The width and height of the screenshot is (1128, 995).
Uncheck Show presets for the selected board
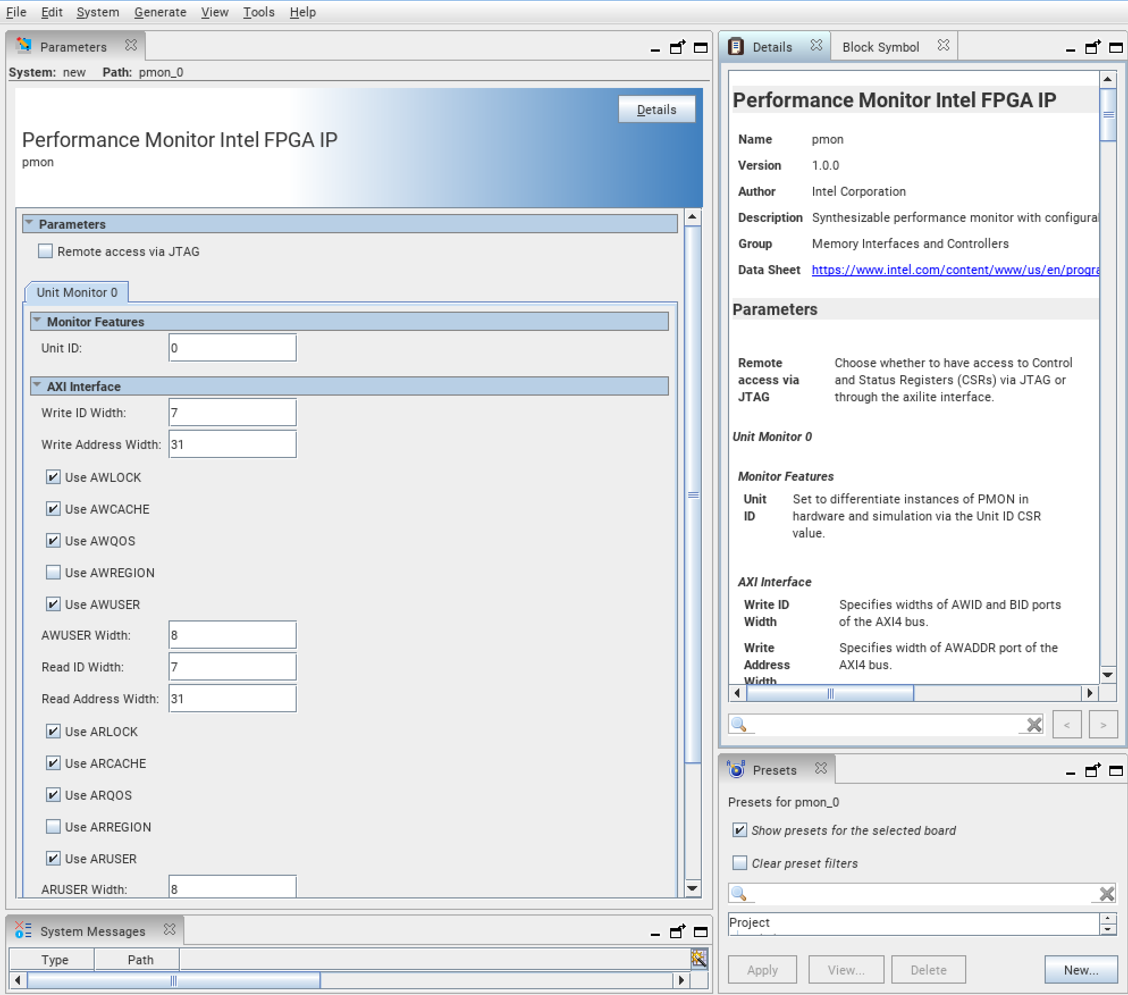pyautogui.click(x=739, y=830)
